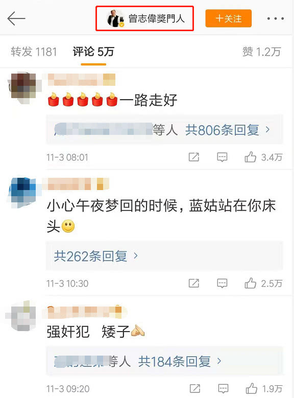The width and height of the screenshot is (294, 398).
Task: Reply icon on the 09:20 comment
Action: 223,388
